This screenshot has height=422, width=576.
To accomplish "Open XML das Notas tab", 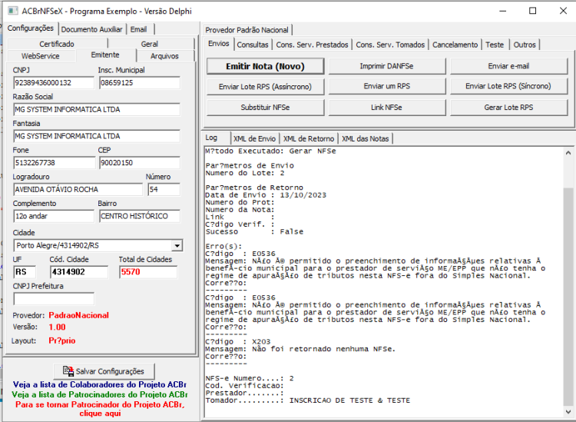I will pyautogui.click(x=366, y=139).
